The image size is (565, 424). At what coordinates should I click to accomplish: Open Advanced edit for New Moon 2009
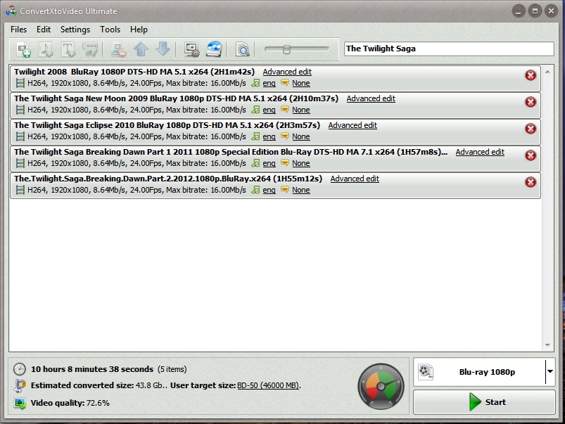(x=371, y=98)
